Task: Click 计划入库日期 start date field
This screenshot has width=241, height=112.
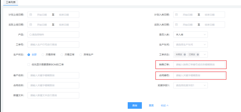Action: tap(188, 15)
